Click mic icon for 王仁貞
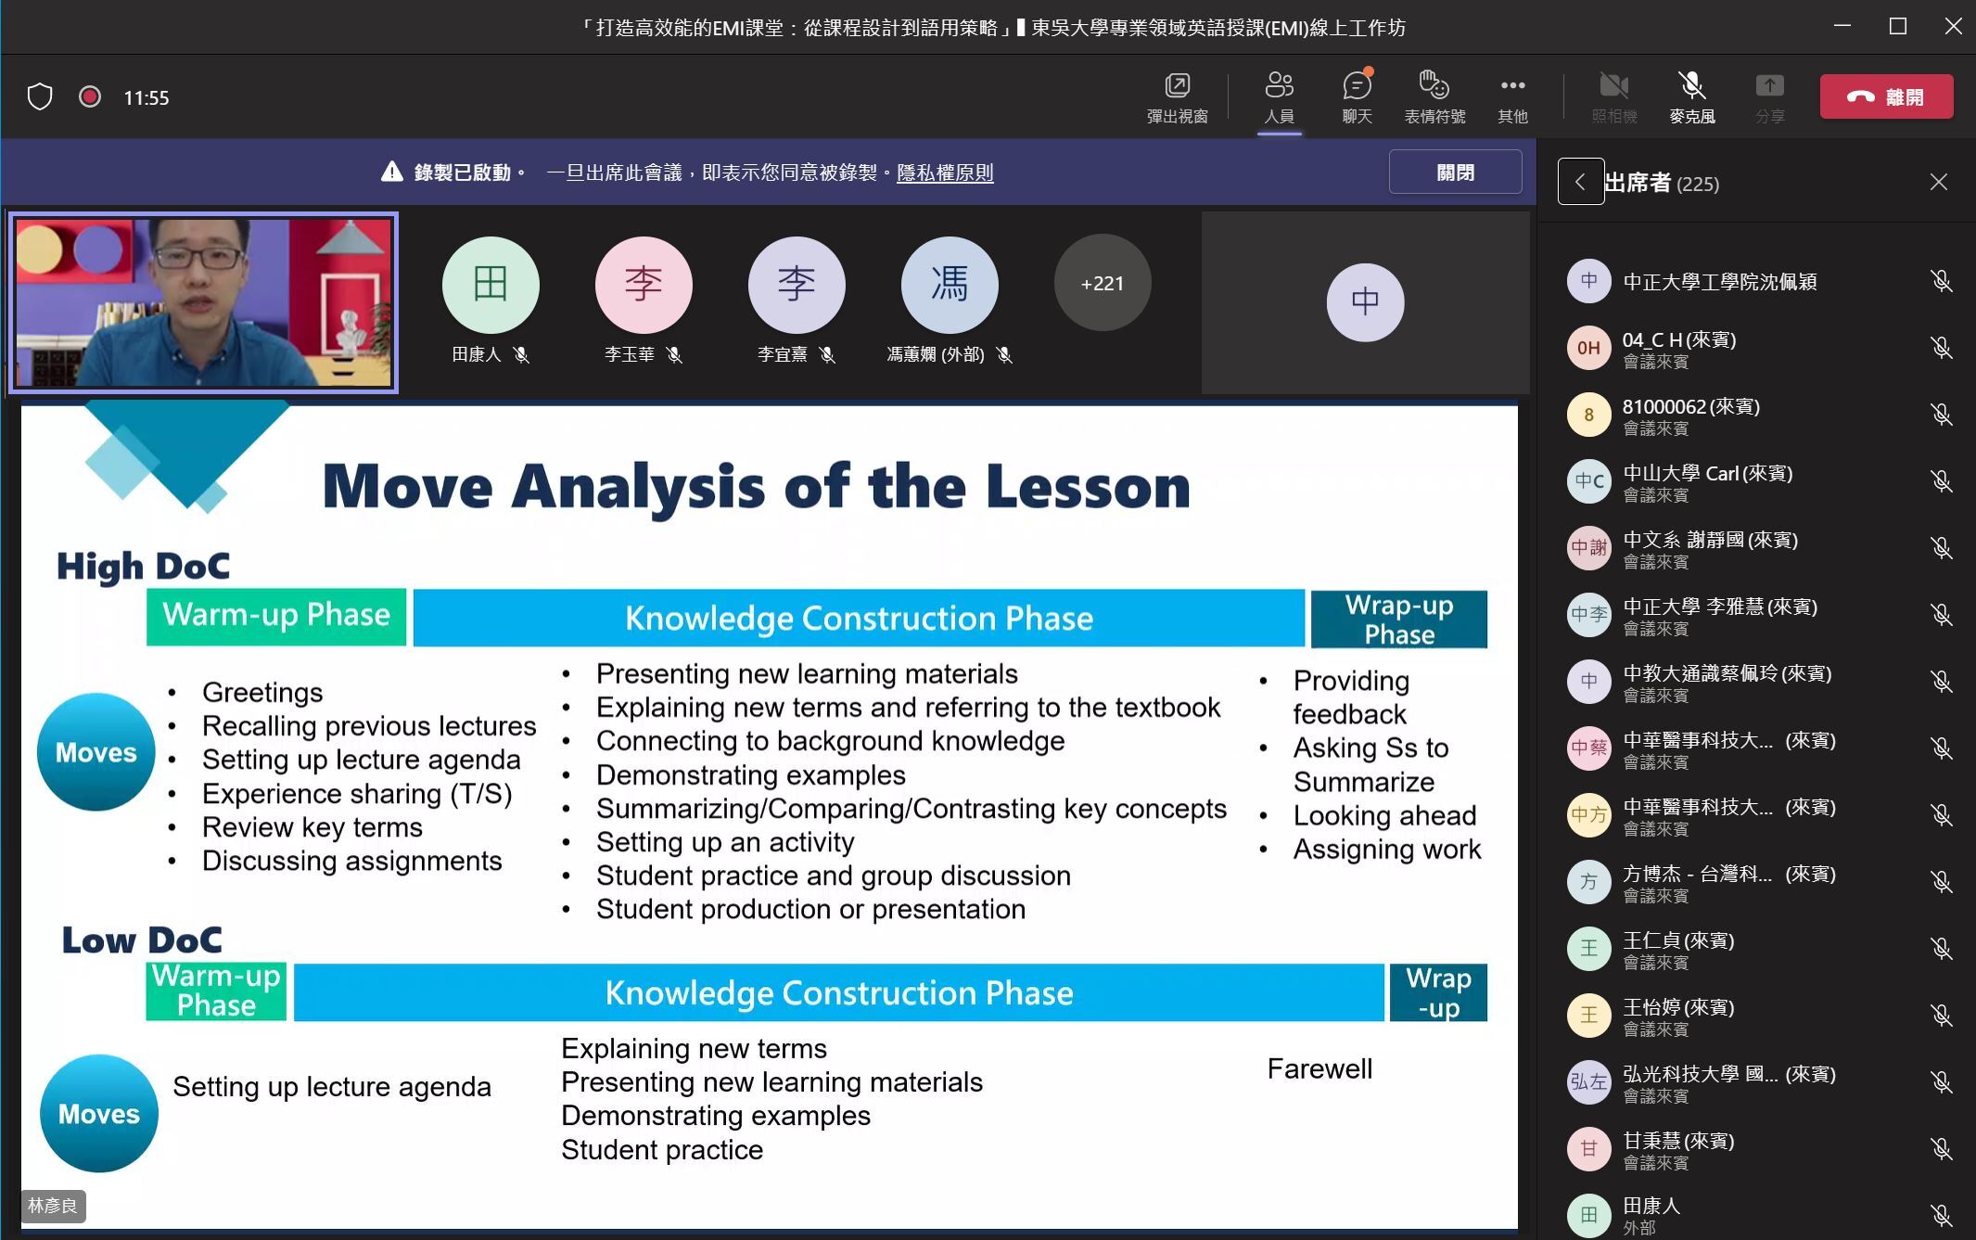 pos(1941,949)
